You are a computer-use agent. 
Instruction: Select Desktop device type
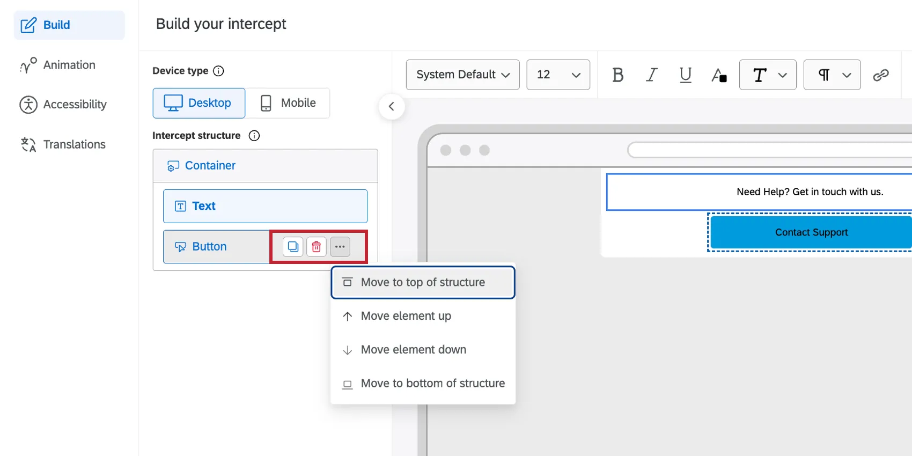(199, 103)
